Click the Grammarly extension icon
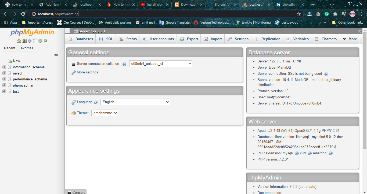367x194 pixels. click(x=327, y=14)
